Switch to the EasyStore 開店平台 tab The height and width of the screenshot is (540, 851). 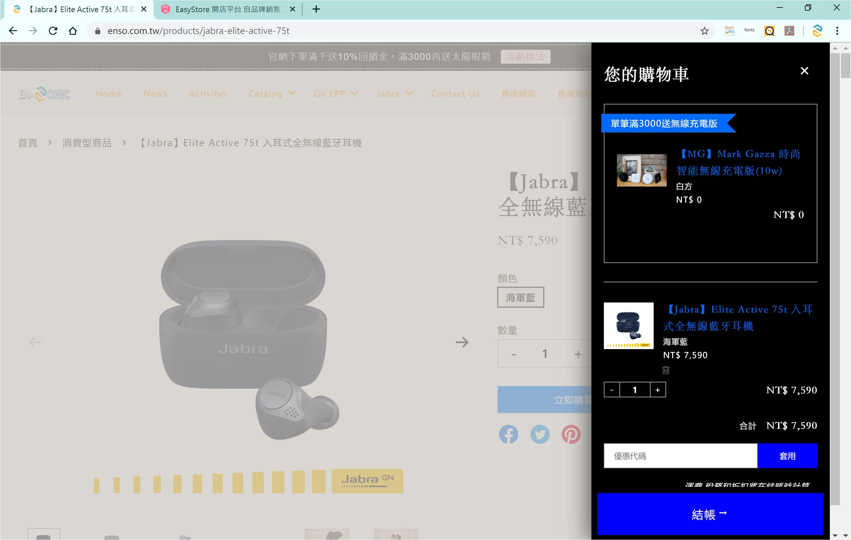click(x=228, y=10)
